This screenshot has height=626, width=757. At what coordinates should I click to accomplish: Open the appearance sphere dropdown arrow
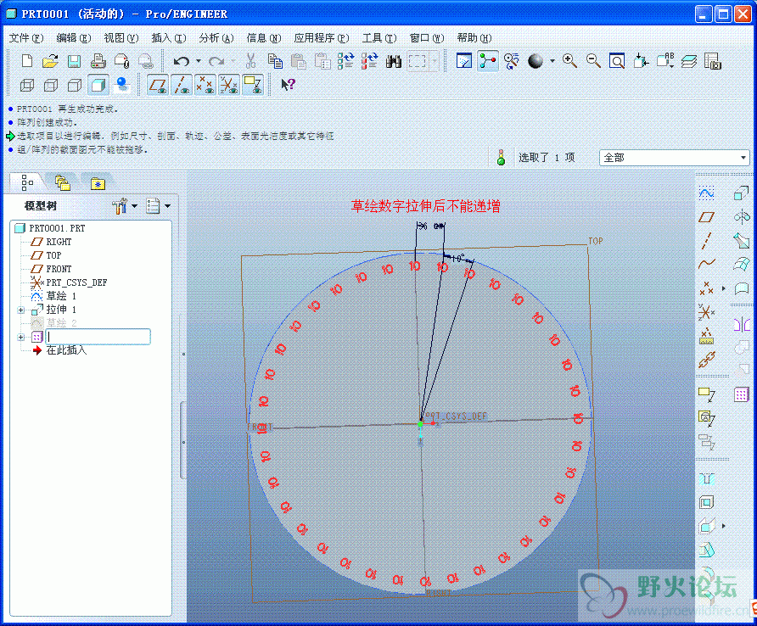coord(552,61)
